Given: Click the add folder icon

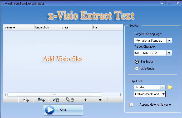Looking at the screenshot, I should [x=41, y=100].
